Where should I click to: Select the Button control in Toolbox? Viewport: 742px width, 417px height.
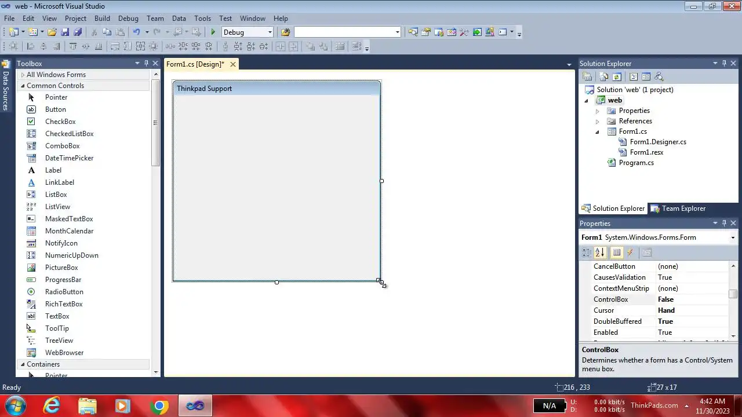[x=56, y=109]
